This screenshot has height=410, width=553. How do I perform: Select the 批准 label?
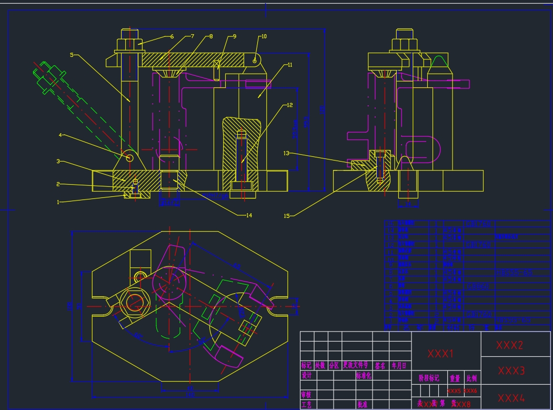(362, 404)
